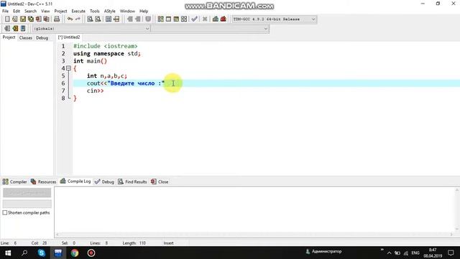Click the Close All files toolbar icon
The width and height of the screenshot is (460, 259).
coord(46,19)
